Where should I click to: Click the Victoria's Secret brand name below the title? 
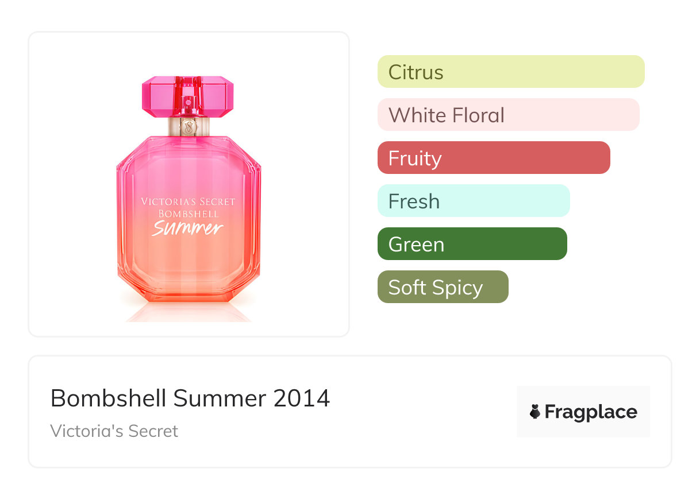click(x=114, y=431)
